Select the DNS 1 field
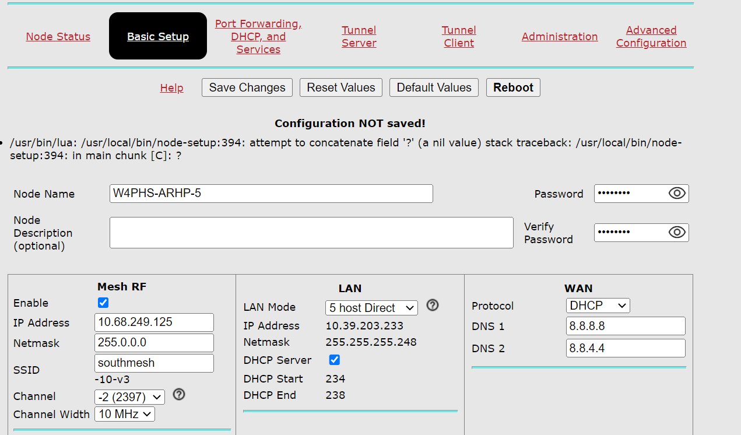Screen dimensions: 741x435 click(626, 325)
